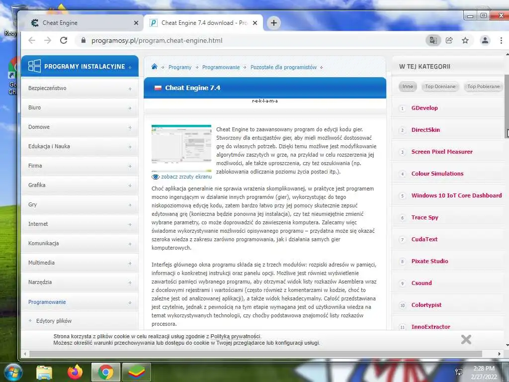Viewport: 509px width, 382px height.
Task: Click the Programowanie breadcrumb link
Action: pos(221,67)
